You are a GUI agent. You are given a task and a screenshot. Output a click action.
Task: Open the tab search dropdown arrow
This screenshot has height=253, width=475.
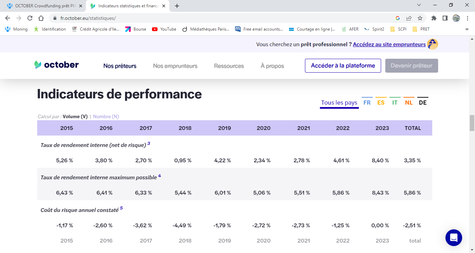[419, 5]
